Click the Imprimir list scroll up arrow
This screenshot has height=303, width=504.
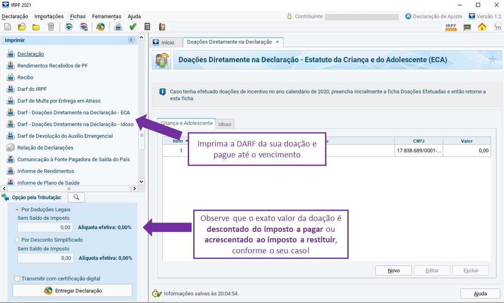pyautogui.click(x=141, y=37)
